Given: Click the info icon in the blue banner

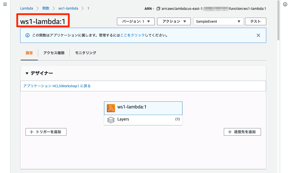Looking at the screenshot, I should tap(28, 35).
